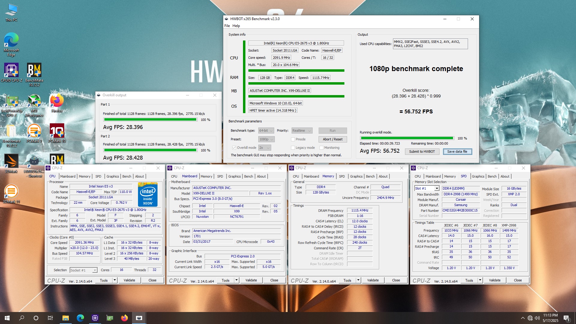
Task: Open File Explorer from taskbar
Action: (x=66, y=318)
